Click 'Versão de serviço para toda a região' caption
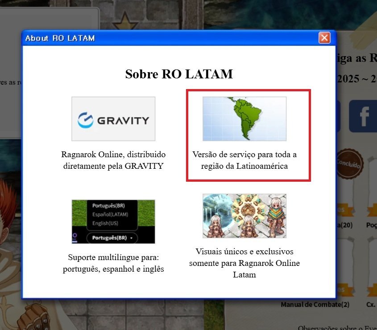The height and width of the screenshot is (330, 377). 244,160
